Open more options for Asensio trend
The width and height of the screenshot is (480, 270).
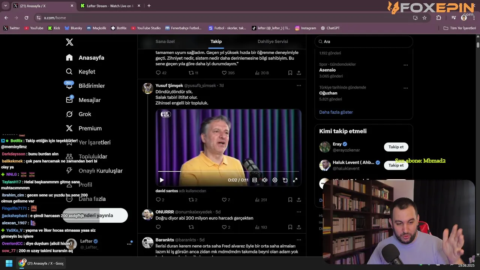[405, 65]
